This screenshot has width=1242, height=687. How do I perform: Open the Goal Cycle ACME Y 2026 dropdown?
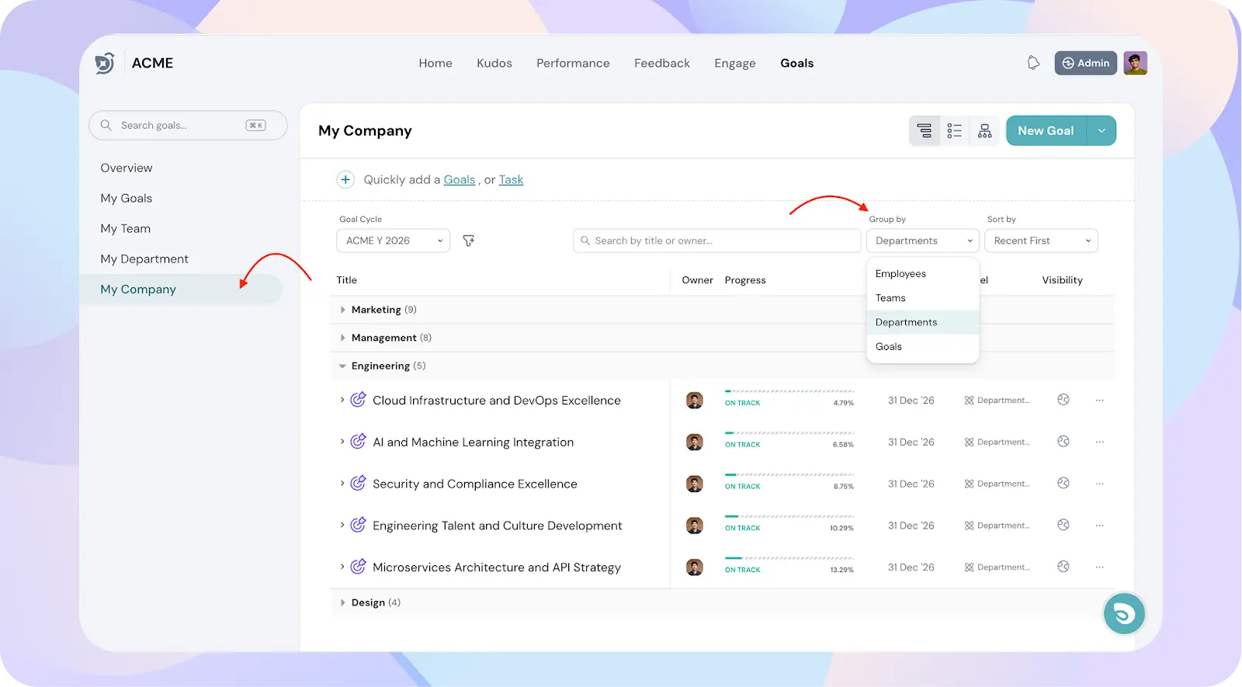(x=393, y=241)
